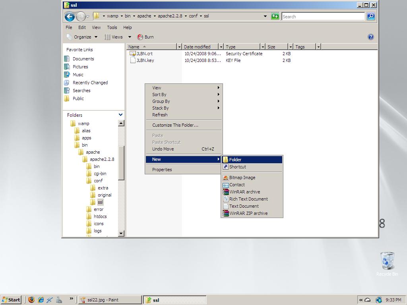Screen dimensions: 407x305
Task: Click the Start button
Action: click(x=11, y=300)
